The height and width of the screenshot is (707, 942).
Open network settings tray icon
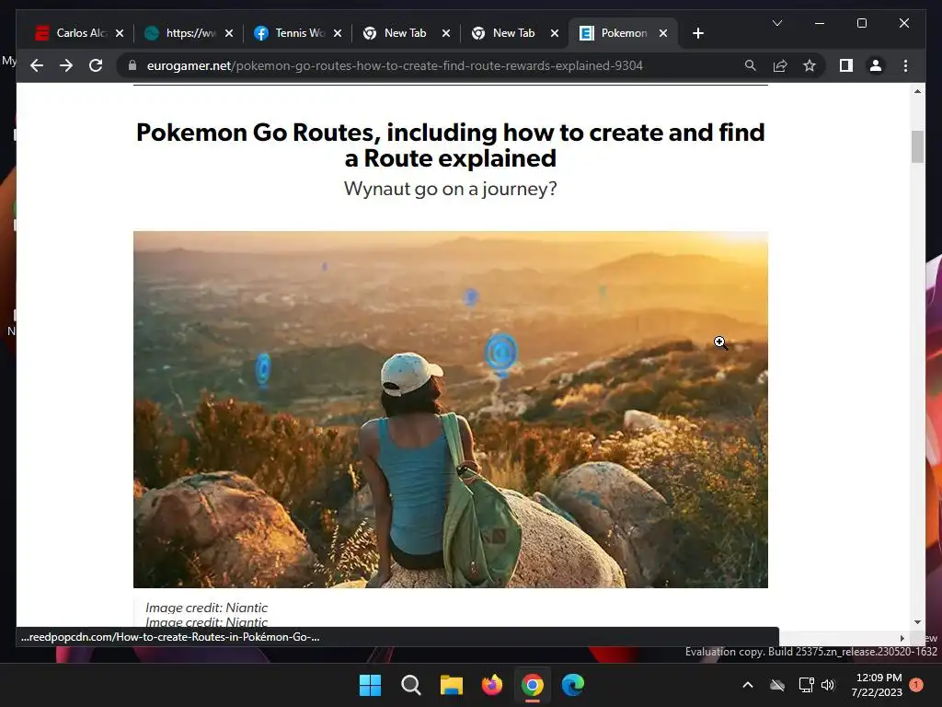pyautogui.click(x=806, y=685)
